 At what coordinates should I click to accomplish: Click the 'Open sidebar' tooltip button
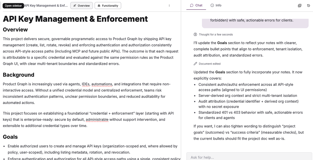point(13,6)
